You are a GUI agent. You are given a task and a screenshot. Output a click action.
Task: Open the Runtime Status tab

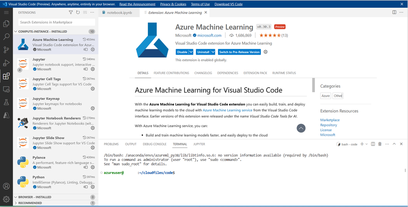click(284, 73)
